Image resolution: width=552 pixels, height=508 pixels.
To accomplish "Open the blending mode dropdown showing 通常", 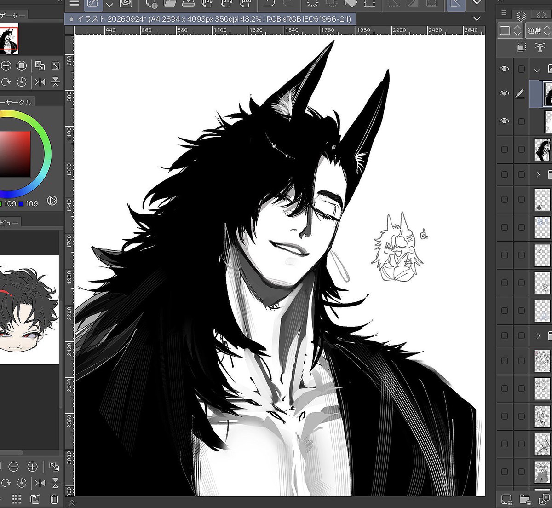I will click(538, 31).
